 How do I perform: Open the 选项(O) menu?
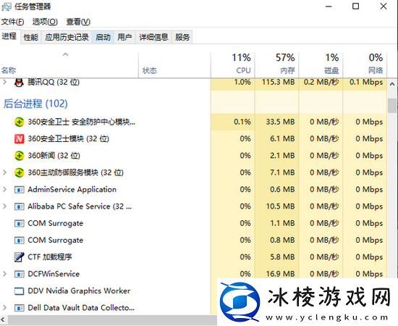point(45,22)
